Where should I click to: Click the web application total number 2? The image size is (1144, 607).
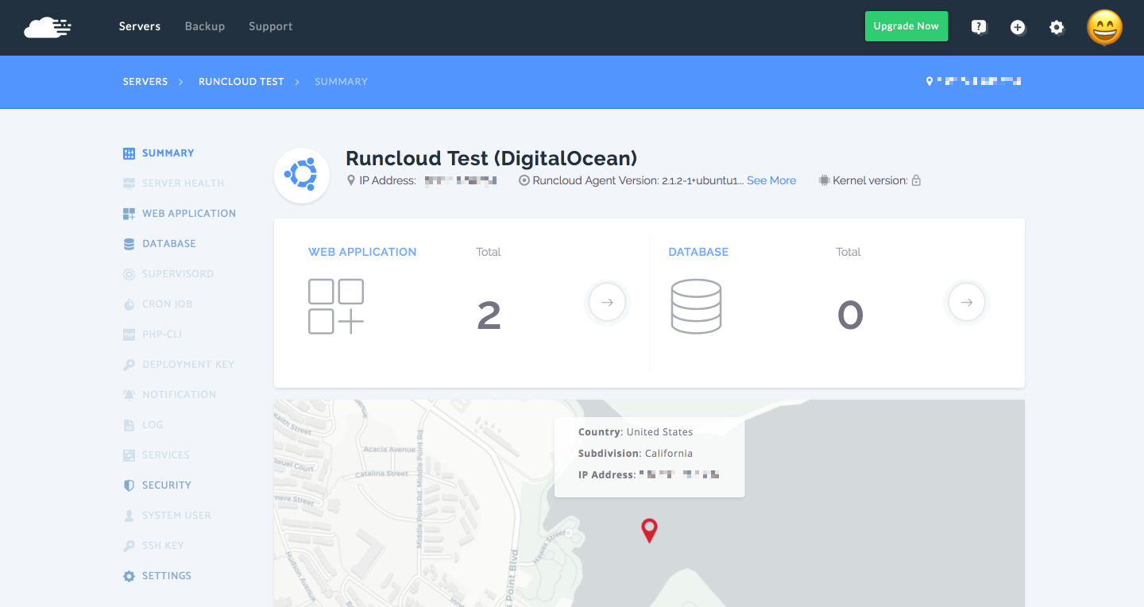[x=489, y=315]
